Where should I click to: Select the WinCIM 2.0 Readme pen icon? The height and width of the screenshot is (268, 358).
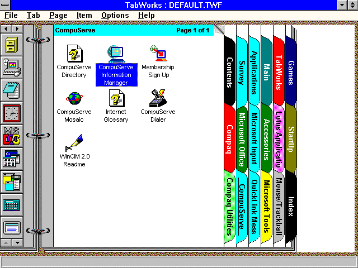74,151
